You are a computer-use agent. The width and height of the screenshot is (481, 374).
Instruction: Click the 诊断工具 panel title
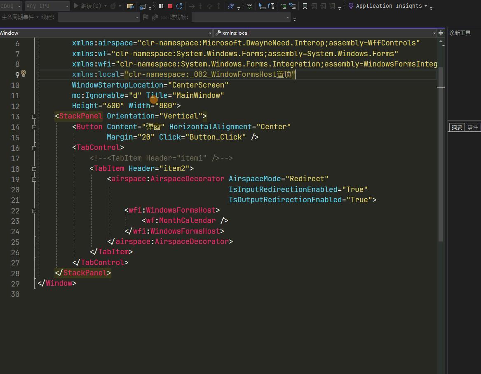tap(460, 33)
